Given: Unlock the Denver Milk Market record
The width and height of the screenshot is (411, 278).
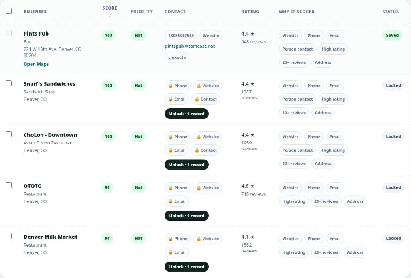Looking at the screenshot, I should [x=187, y=267].
